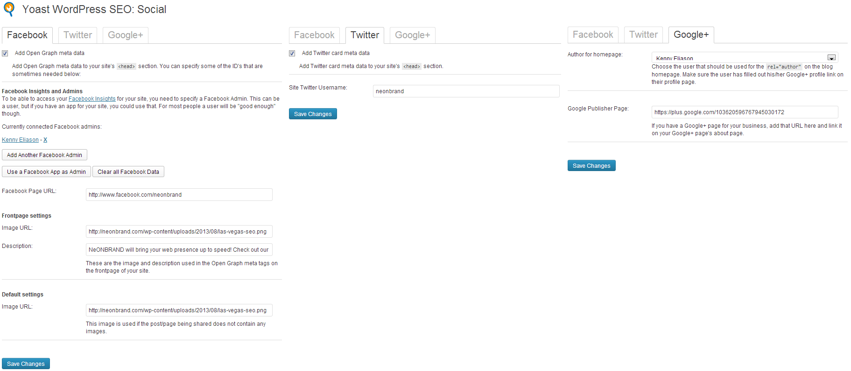The width and height of the screenshot is (851, 371).
Task: Open the Kenny Eliason admin link
Action: (20, 140)
